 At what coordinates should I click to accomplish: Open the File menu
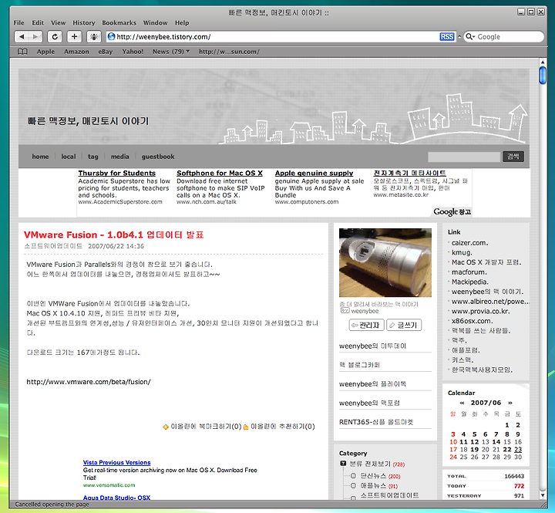pyautogui.click(x=18, y=22)
